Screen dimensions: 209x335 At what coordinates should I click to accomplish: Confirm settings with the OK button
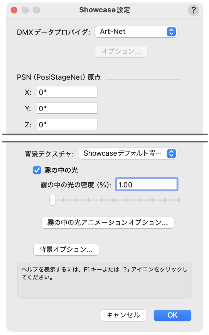coord(172,315)
